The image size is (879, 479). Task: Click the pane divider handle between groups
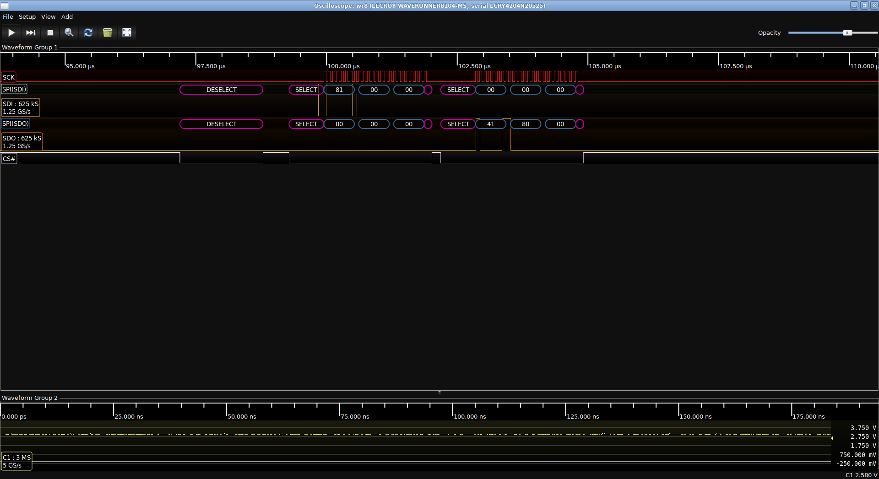pyautogui.click(x=439, y=392)
